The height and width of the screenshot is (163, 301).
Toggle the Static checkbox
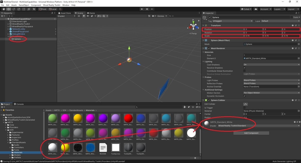291,17
